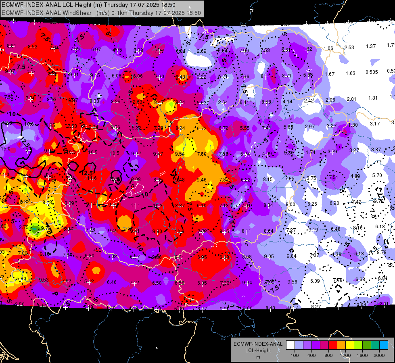The width and height of the screenshot is (395, 363).
Task: Click the wind shear value '15.0'
Action: click(x=6, y=149)
